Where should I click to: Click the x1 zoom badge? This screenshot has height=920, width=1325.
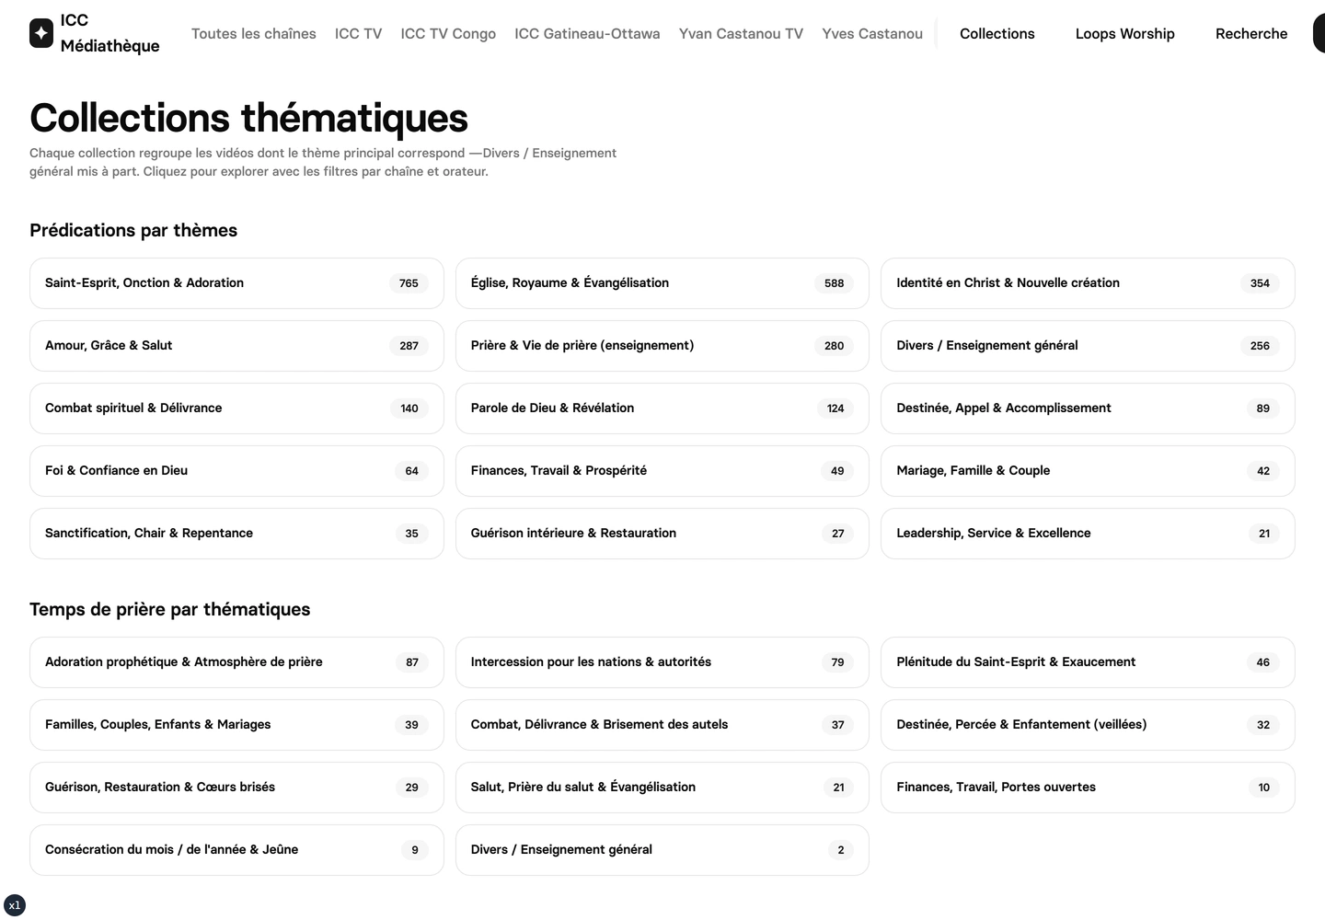coord(15,905)
